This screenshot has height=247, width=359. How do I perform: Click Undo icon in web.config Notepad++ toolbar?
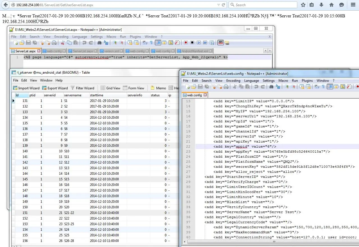pos(256,87)
